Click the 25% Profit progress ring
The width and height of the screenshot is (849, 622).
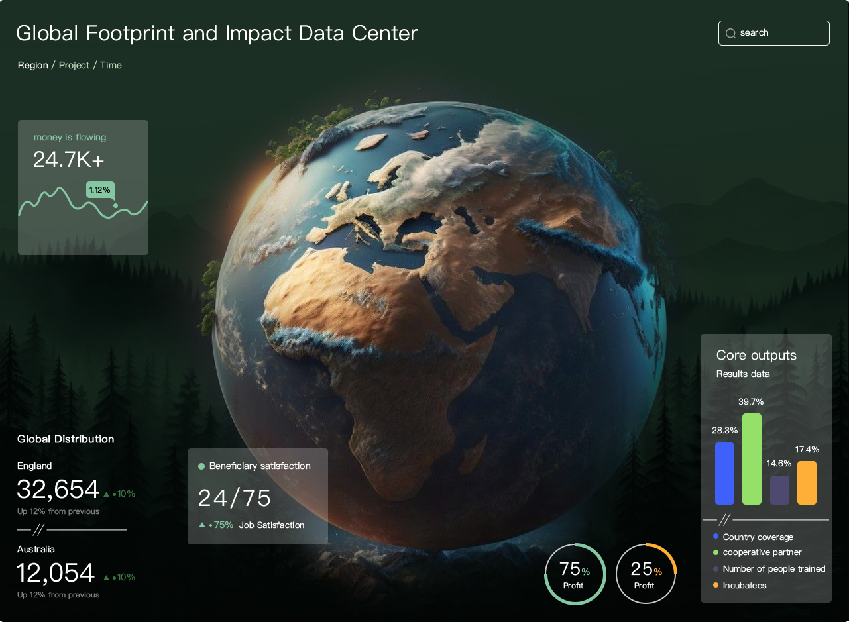646,574
